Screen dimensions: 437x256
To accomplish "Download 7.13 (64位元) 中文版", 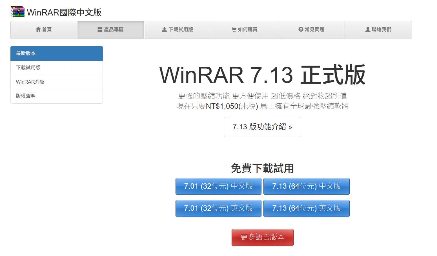I will [306, 186].
